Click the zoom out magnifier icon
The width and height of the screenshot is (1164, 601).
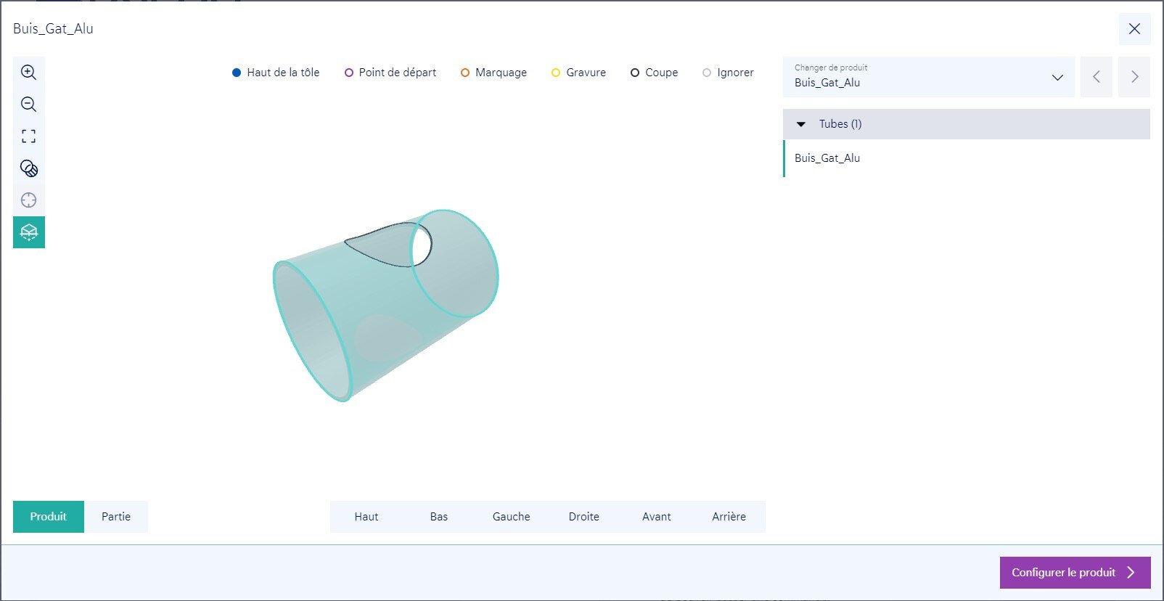click(x=28, y=105)
